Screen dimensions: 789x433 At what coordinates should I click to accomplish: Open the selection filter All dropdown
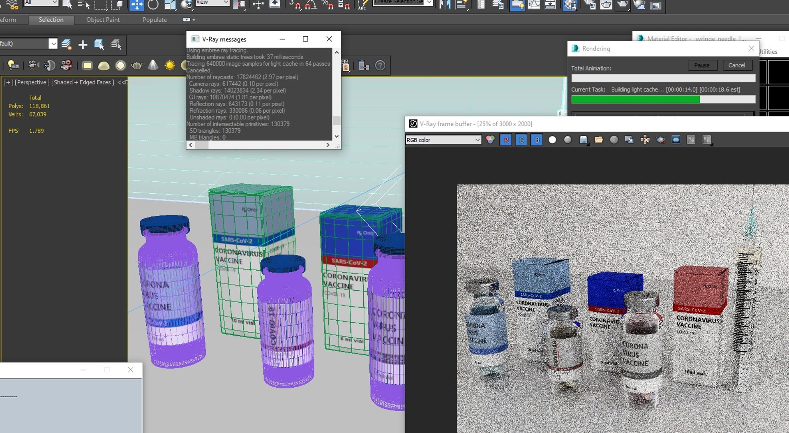tap(41, 2)
